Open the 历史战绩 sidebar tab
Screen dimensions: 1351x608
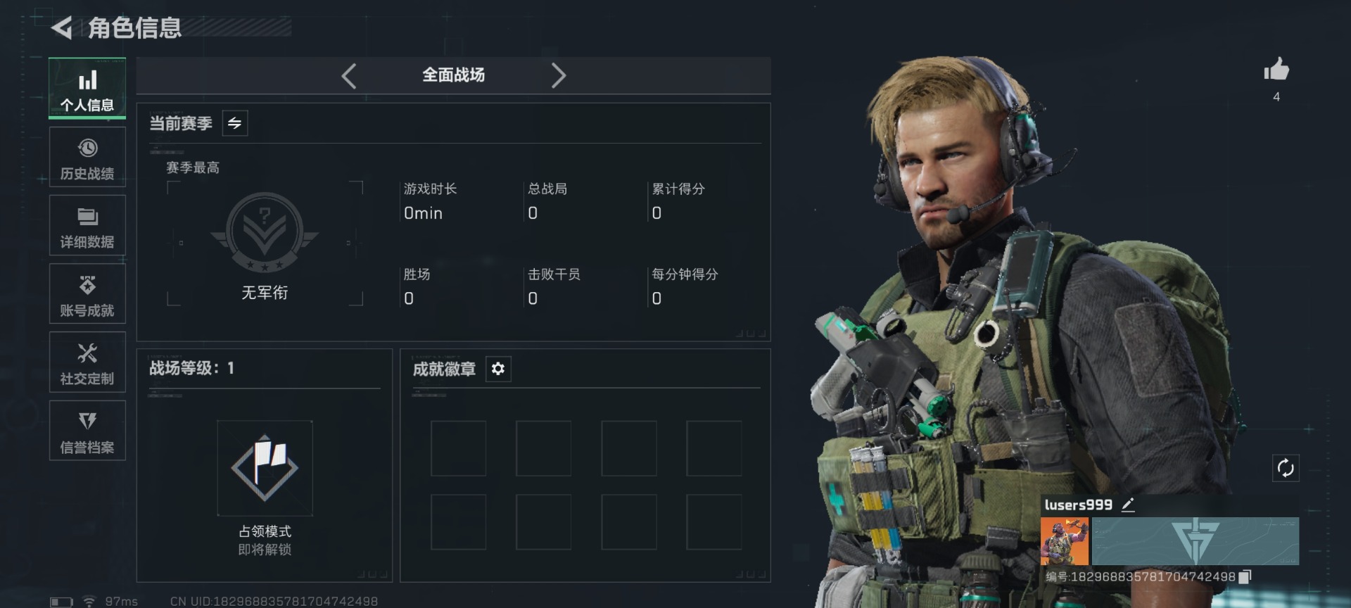pyautogui.click(x=87, y=157)
